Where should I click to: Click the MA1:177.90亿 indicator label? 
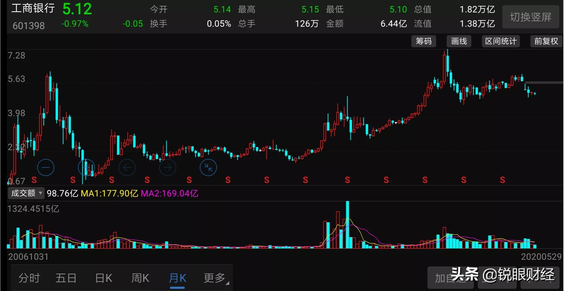click(x=109, y=193)
